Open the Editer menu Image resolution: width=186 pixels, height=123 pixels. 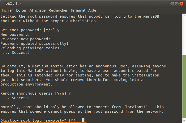click(21, 10)
